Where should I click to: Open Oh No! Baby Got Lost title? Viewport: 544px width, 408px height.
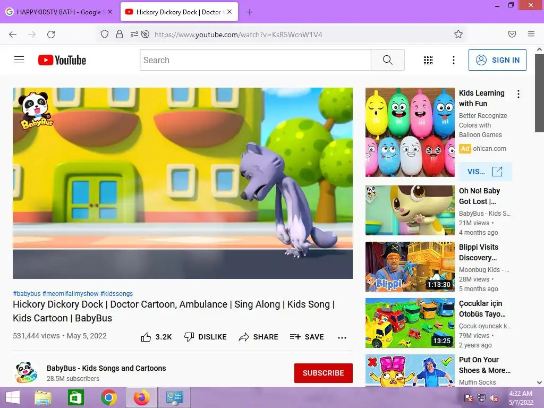[x=480, y=196]
